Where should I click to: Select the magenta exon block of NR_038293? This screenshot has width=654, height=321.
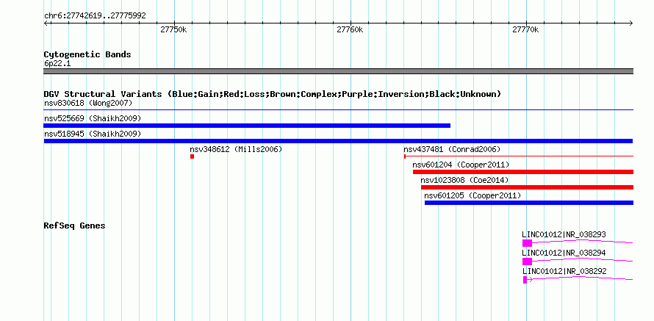[x=527, y=243]
